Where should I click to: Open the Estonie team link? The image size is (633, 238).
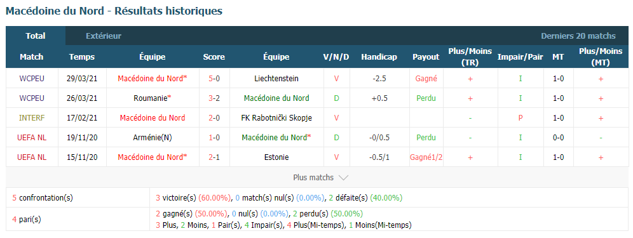tap(276, 157)
